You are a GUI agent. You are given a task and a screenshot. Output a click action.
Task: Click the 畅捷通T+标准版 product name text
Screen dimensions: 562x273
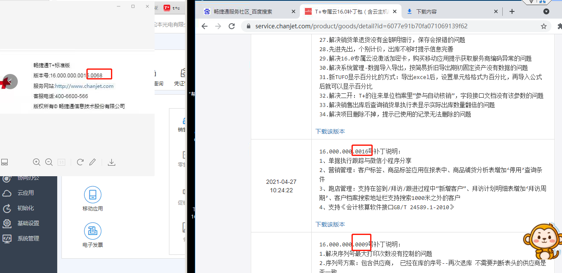(x=52, y=66)
